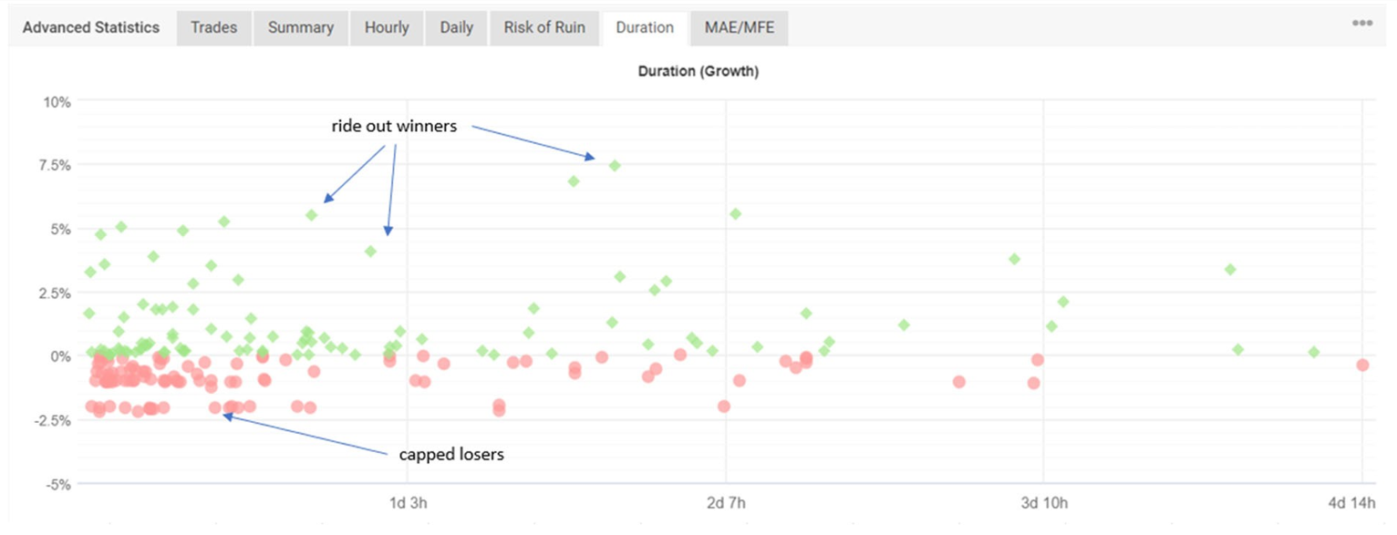Click the Duration (Growth) chart title
The width and height of the screenshot is (1397, 535).
(698, 72)
